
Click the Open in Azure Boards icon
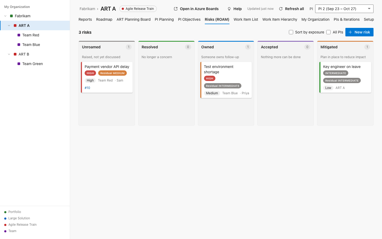coord(176,9)
